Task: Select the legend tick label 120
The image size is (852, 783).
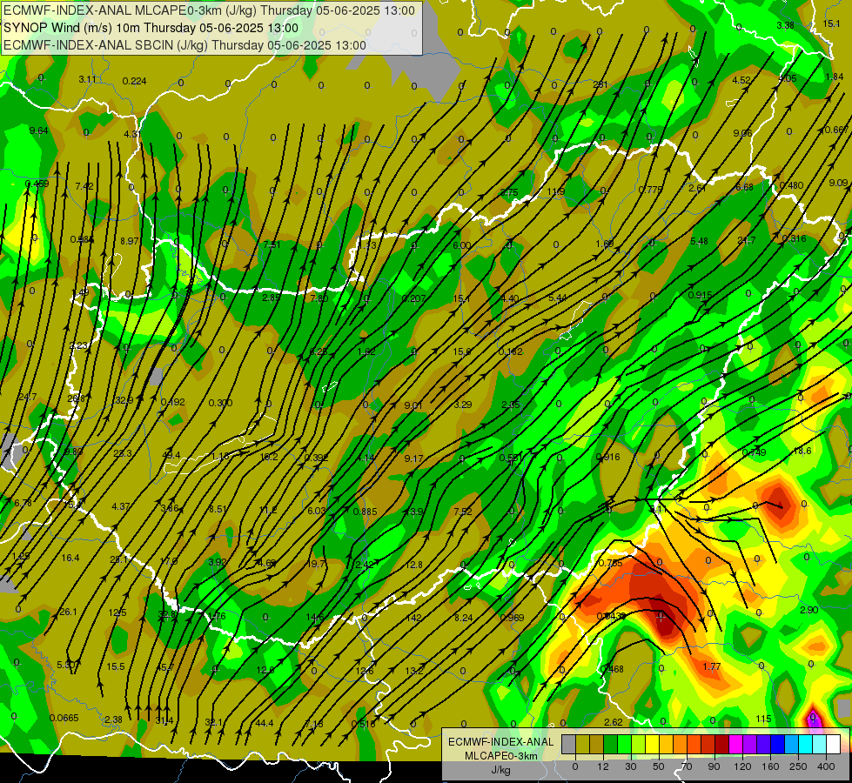Action: (x=742, y=766)
